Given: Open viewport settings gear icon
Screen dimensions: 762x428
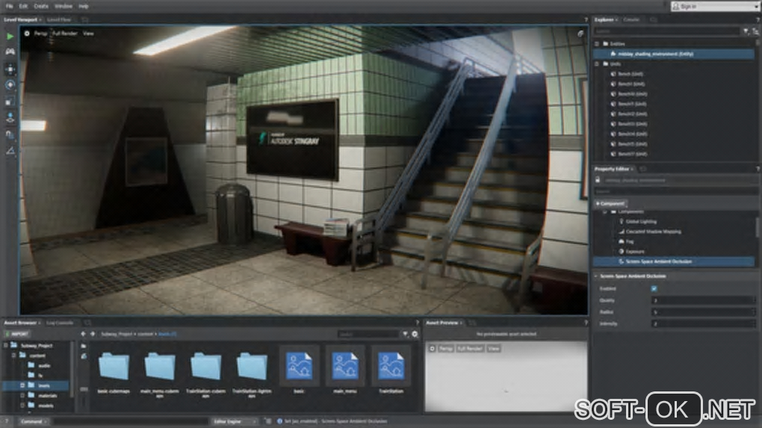Looking at the screenshot, I should [28, 34].
